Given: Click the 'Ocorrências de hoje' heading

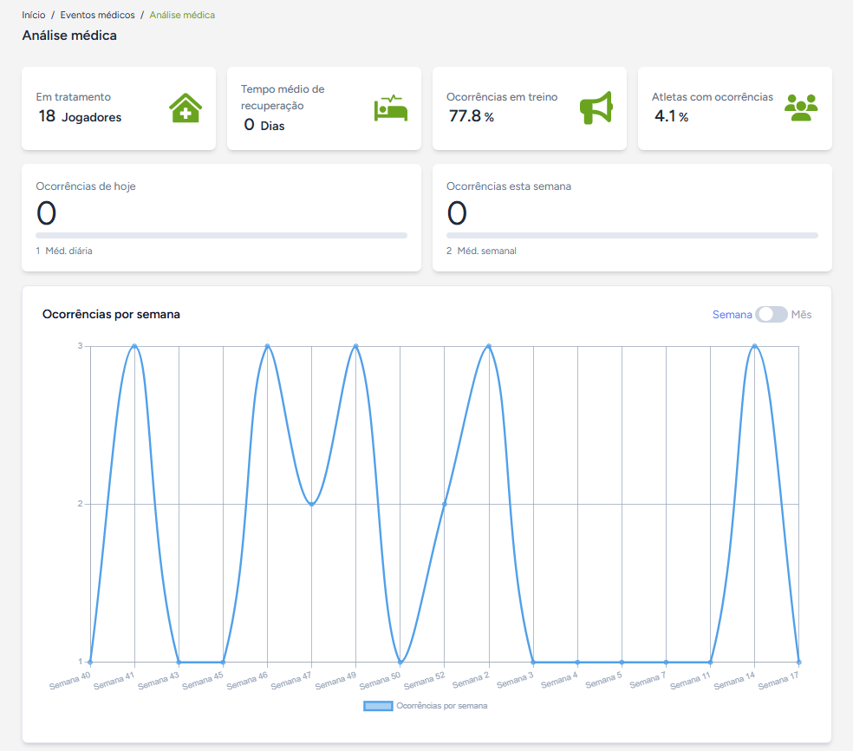Looking at the screenshot, I should (x=86, y=186).
